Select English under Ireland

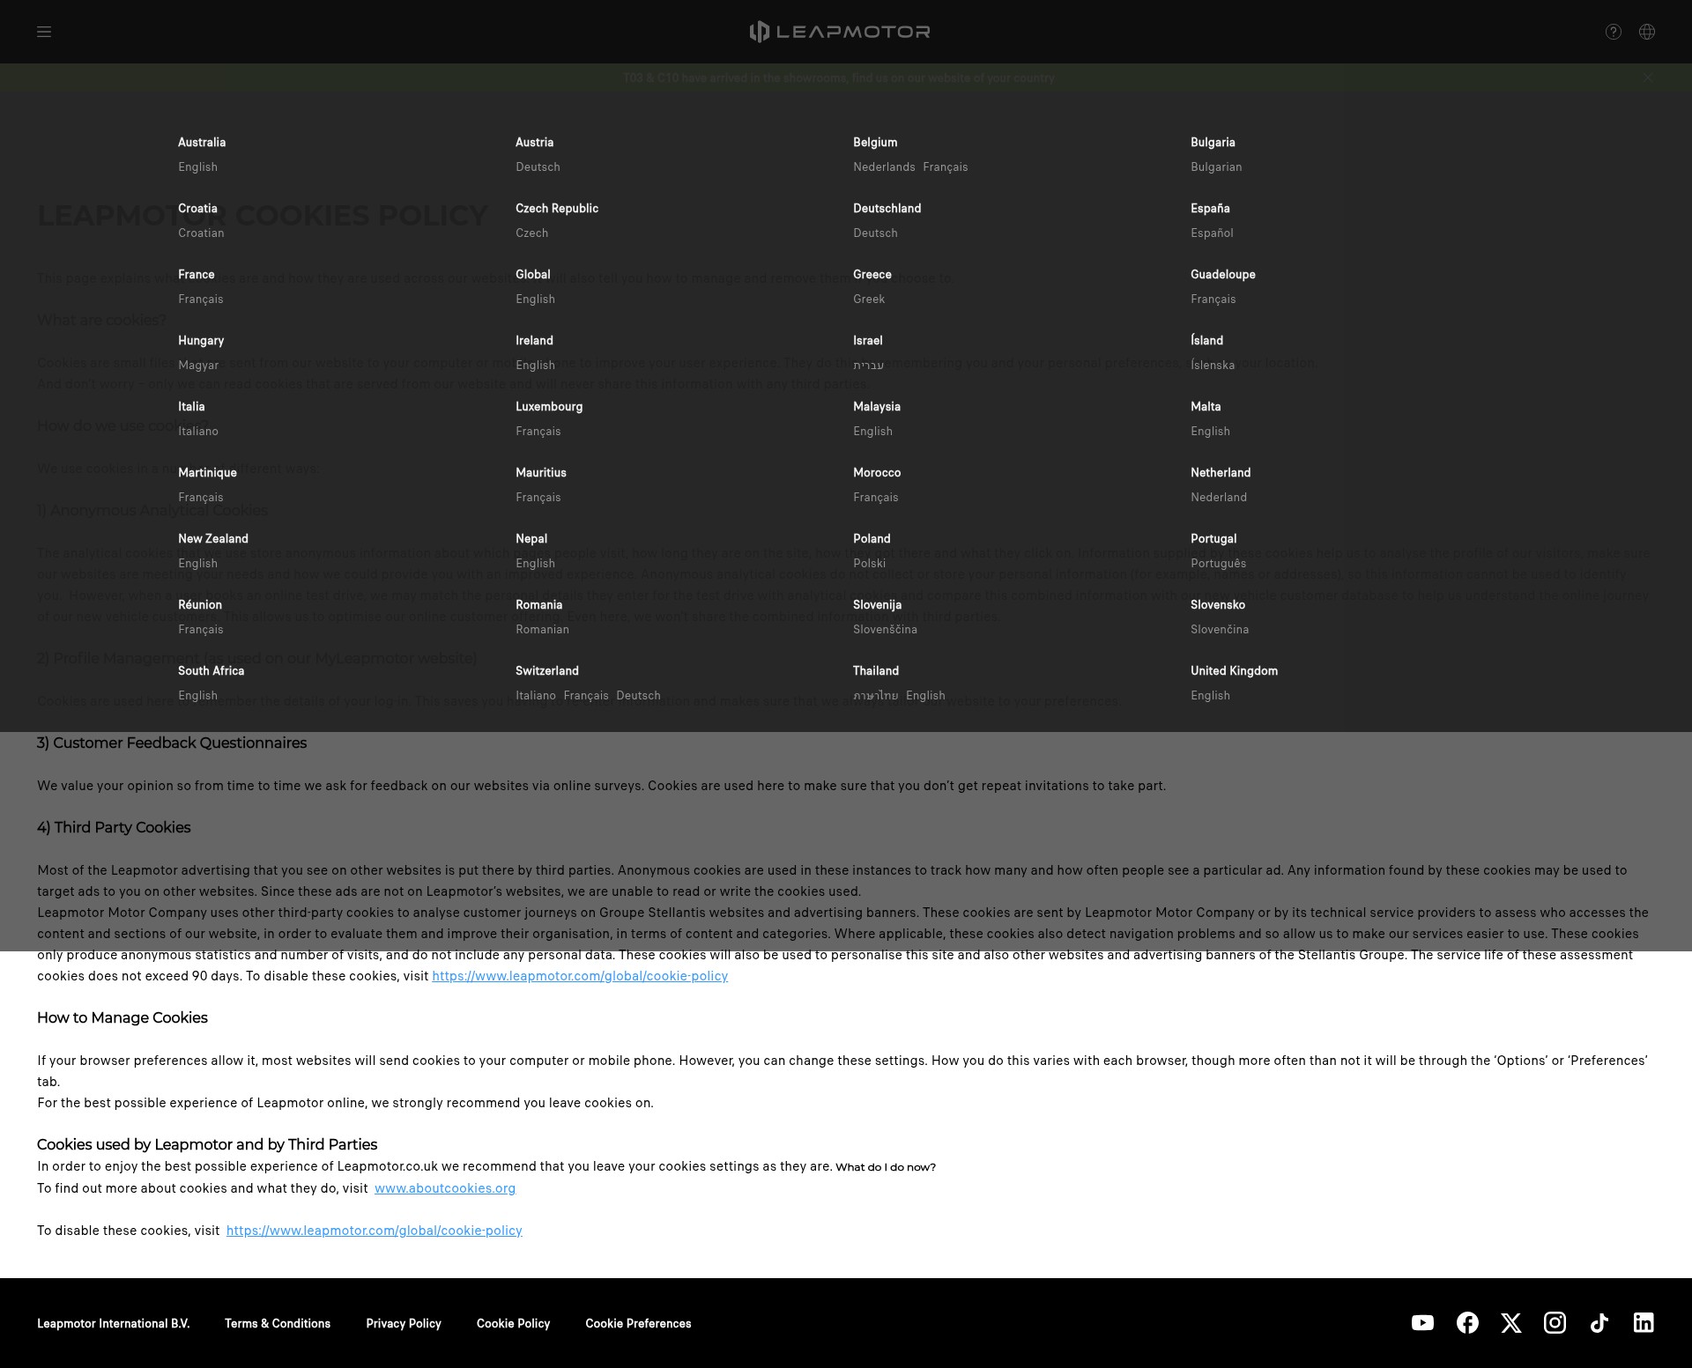pyautogui.click(x=535, y=365)
